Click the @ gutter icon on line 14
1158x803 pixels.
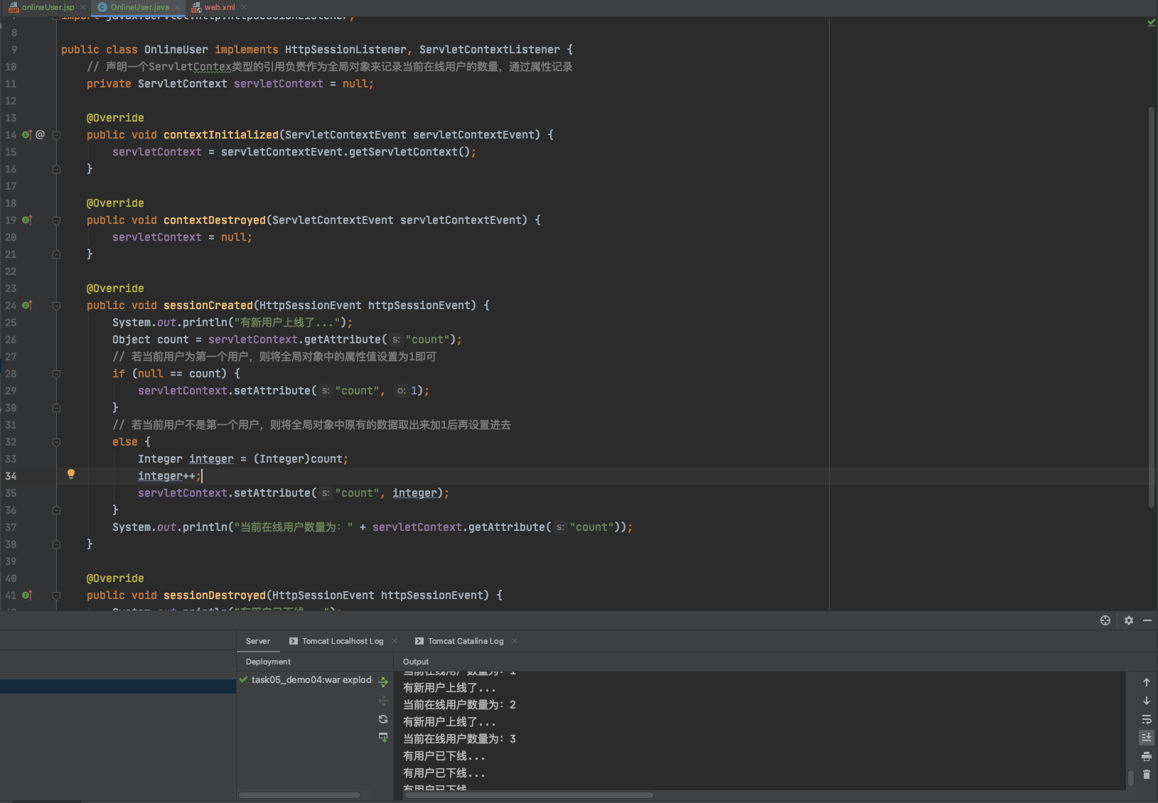(x=41, y=134)
